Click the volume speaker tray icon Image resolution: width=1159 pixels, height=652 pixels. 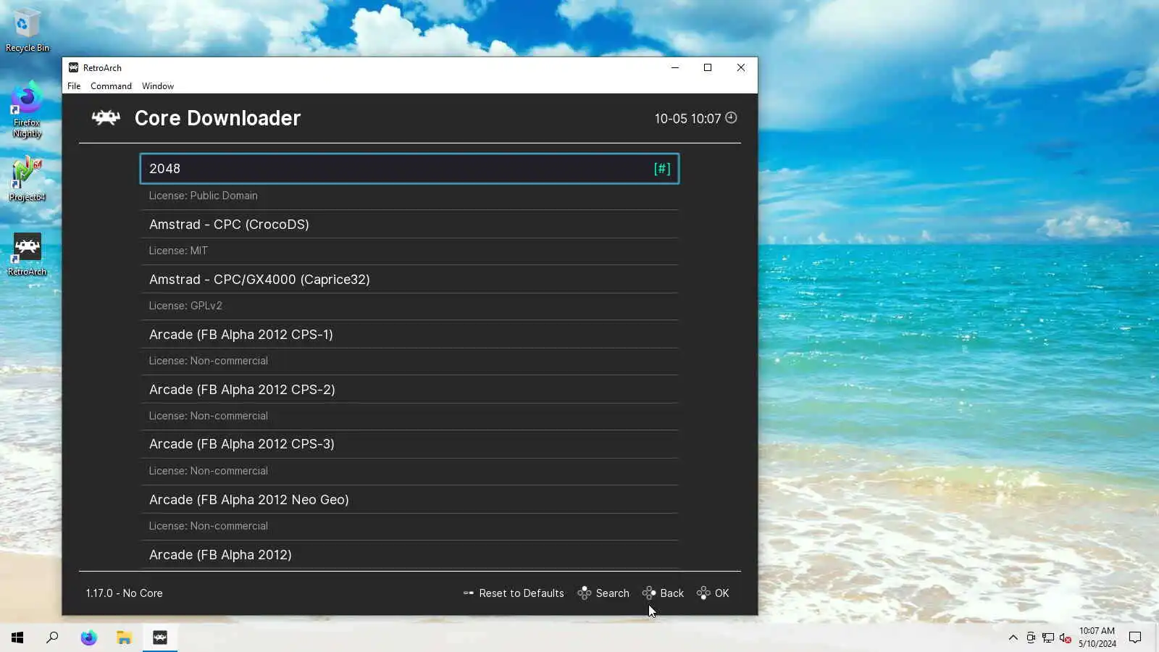(1065, 638)
